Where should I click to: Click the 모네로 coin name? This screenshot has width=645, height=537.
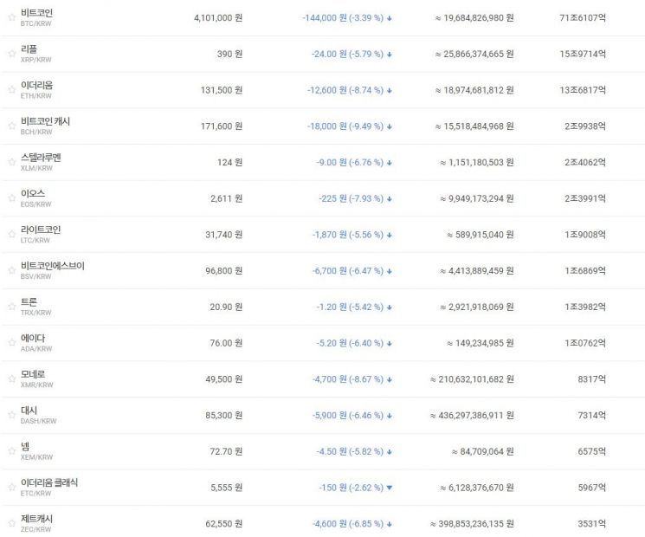(33, 374)
